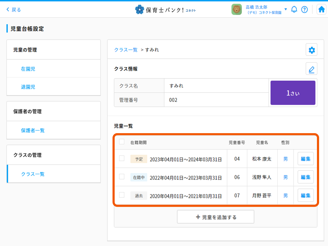Open 退園児 in sidebar menu
Image resolution: width=328 pixels, height=246 pixels.
coord(28,87)
